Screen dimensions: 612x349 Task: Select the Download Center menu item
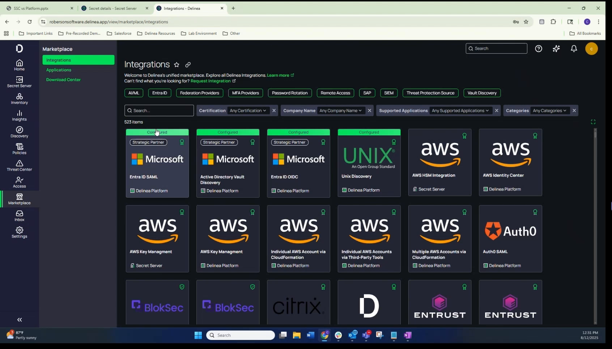(x=64, y=80)
